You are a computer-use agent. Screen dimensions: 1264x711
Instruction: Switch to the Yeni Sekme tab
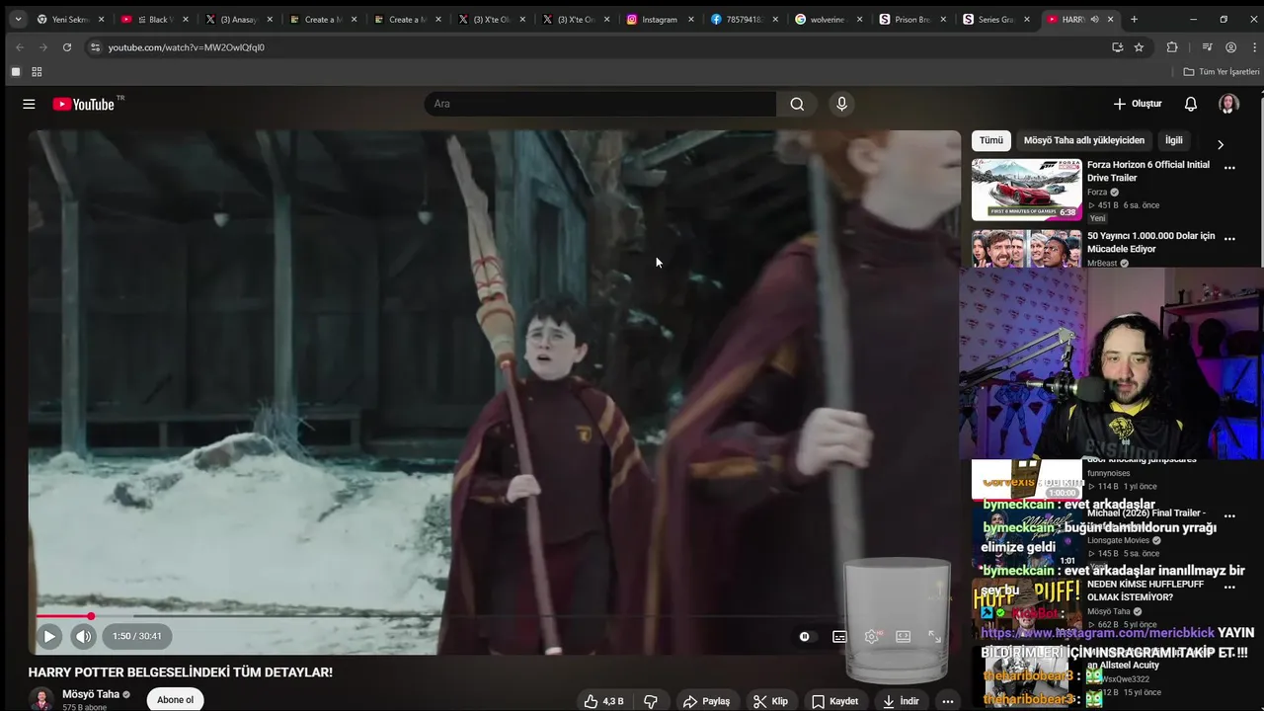(70, 20)
